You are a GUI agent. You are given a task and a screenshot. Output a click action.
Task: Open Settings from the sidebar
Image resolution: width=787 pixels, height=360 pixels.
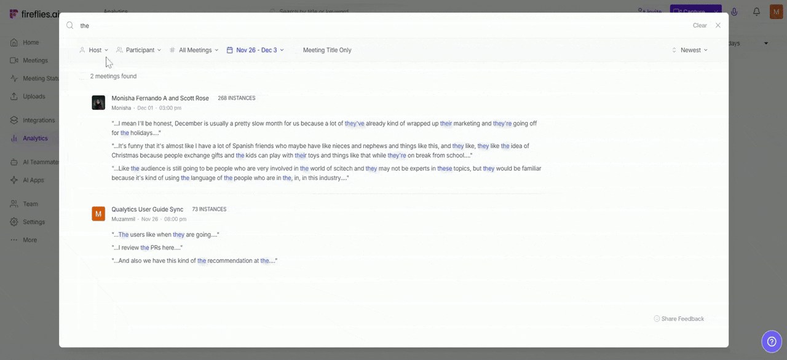coord(34,222)
